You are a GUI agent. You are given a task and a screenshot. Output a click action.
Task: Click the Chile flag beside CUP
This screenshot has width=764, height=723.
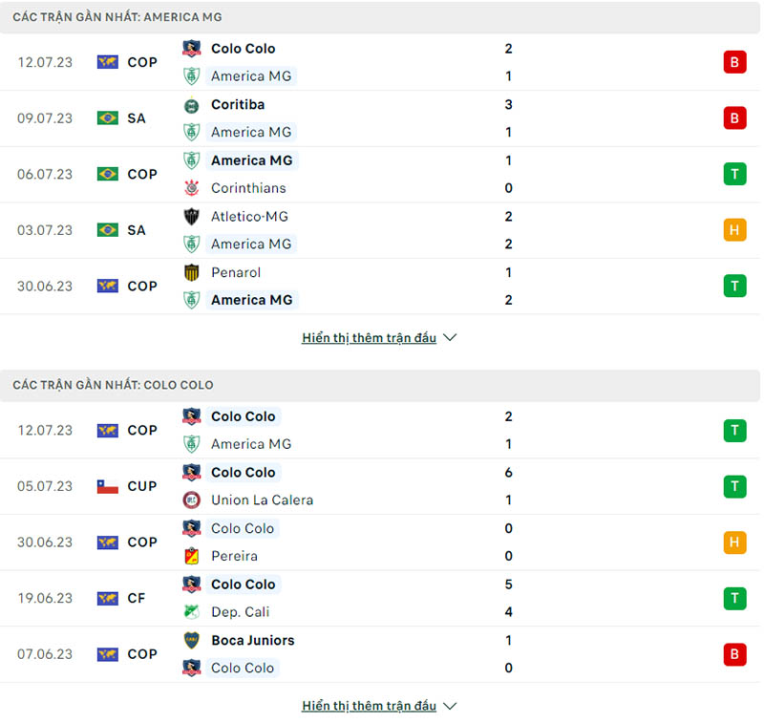click(107, 486)
